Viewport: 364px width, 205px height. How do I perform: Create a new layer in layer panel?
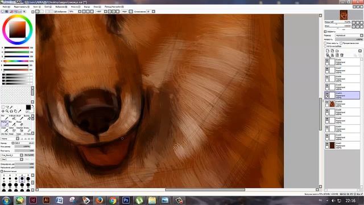tap(328, 51)
